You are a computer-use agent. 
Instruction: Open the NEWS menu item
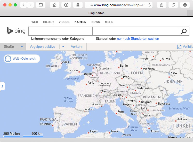(95, 22)
